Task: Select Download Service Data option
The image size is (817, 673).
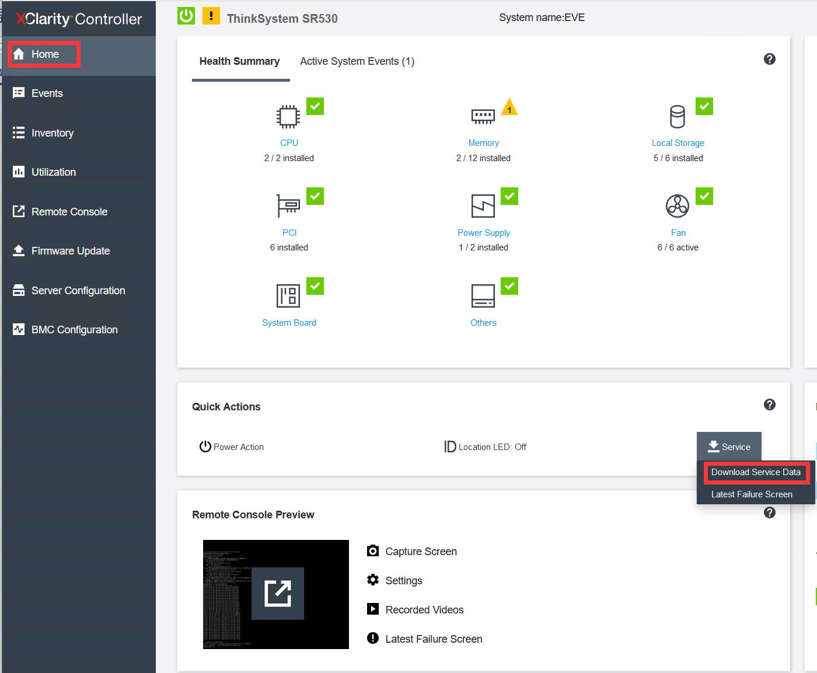Action: [x=755, y=472]
